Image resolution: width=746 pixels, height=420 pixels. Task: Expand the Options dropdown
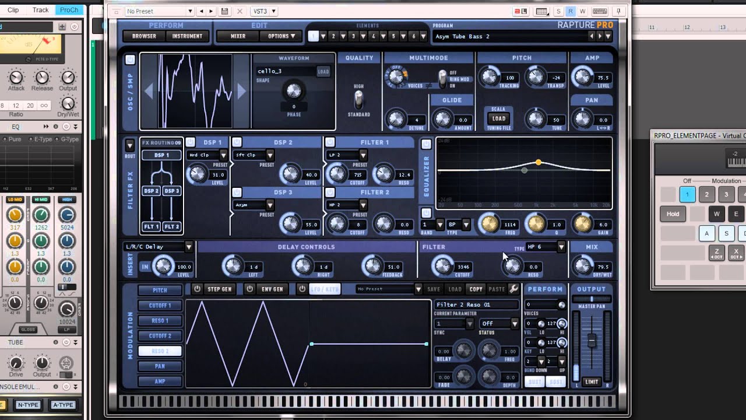[x=281, y=36]
